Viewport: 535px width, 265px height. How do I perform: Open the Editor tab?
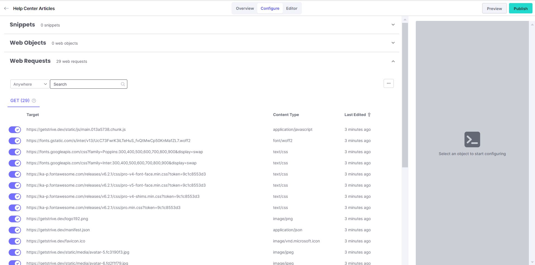(x=292, y=8)
